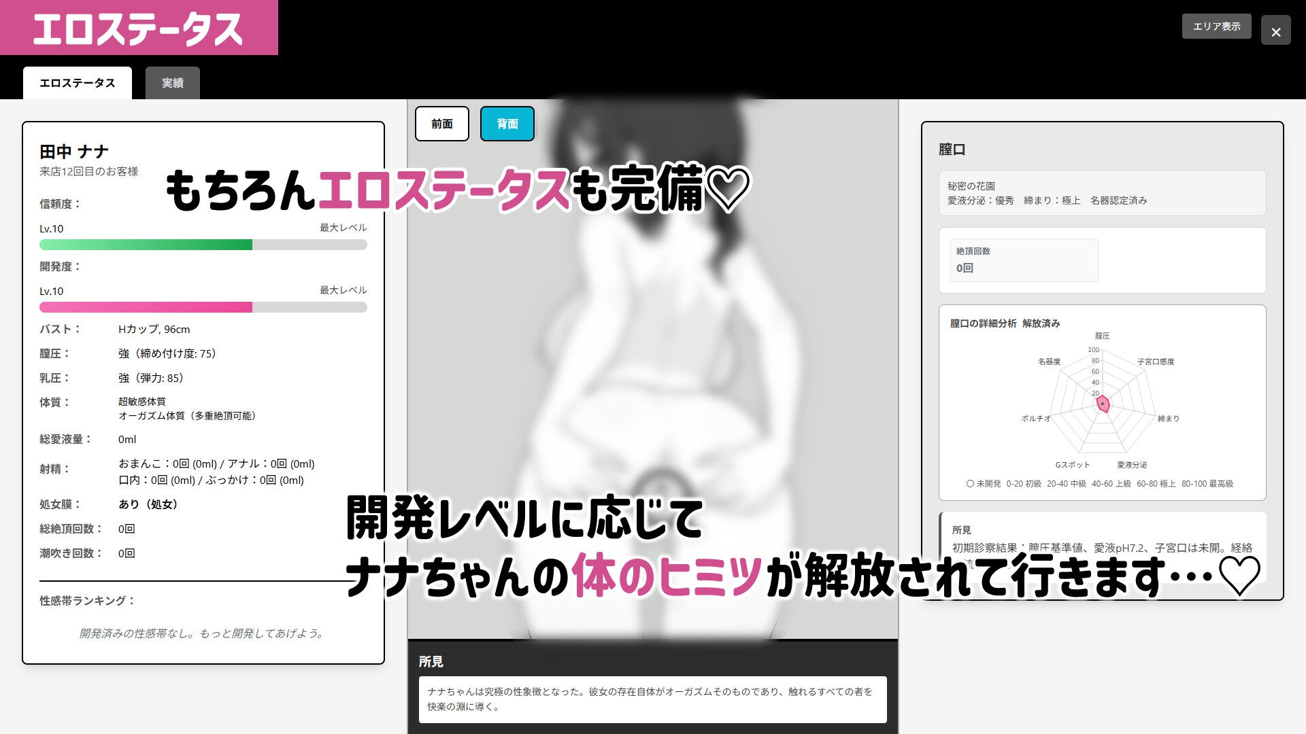Switch to the 実績 tab
The width and height of the screenshot is (1306, 734).
[172, 82]
